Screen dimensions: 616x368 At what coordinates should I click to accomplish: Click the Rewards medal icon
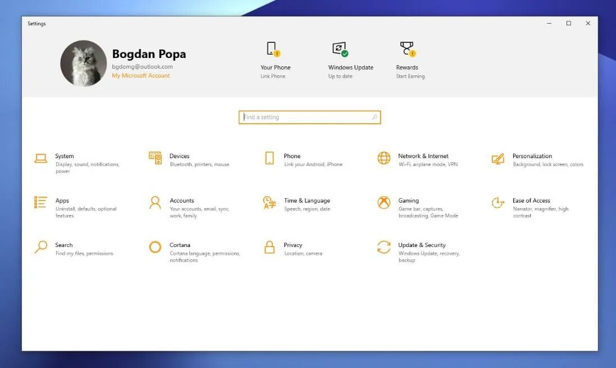pyautogui.click(x=408, y=49)
